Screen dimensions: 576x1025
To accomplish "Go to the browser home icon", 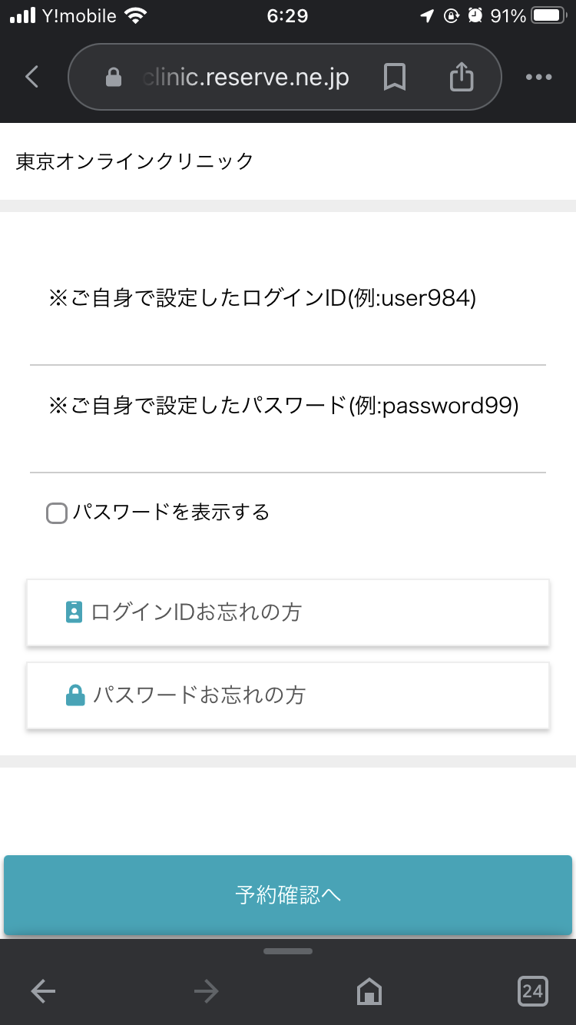I will point(369,992).
